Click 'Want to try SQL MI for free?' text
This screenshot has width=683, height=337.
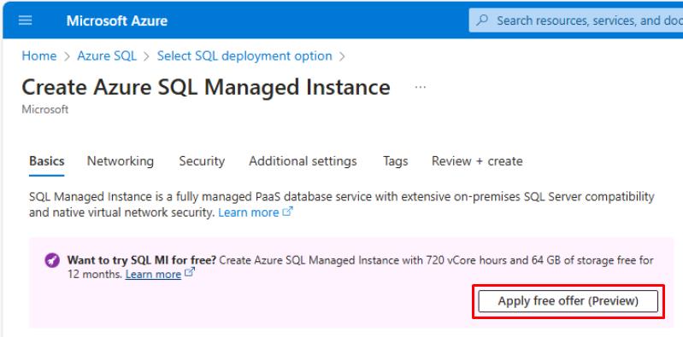(142, 260)
